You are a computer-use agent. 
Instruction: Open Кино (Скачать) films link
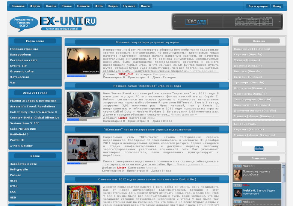tap(259, 124)
